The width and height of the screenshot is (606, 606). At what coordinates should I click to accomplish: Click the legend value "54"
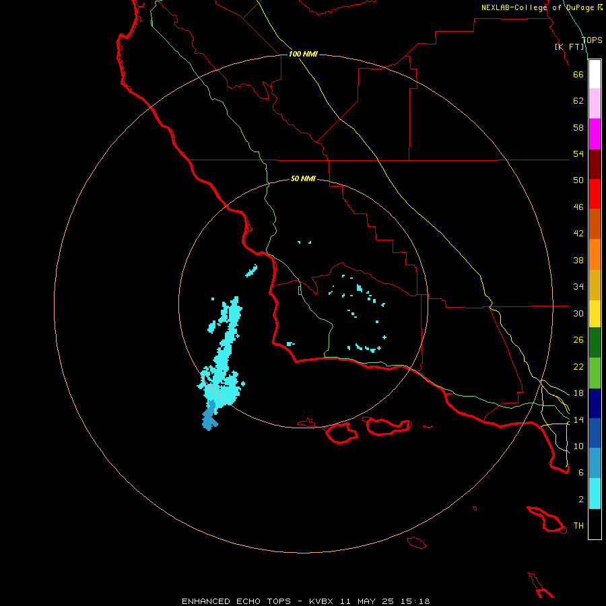coord(578,154)
